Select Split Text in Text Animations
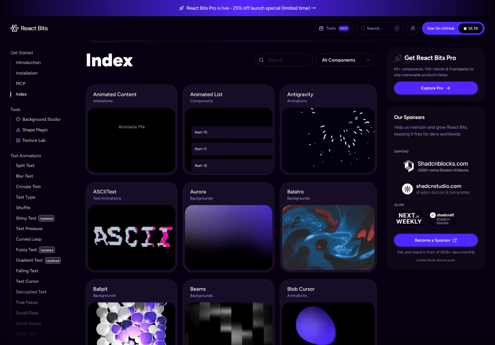This screenshot has height=345, width=495. coord(25,166)
